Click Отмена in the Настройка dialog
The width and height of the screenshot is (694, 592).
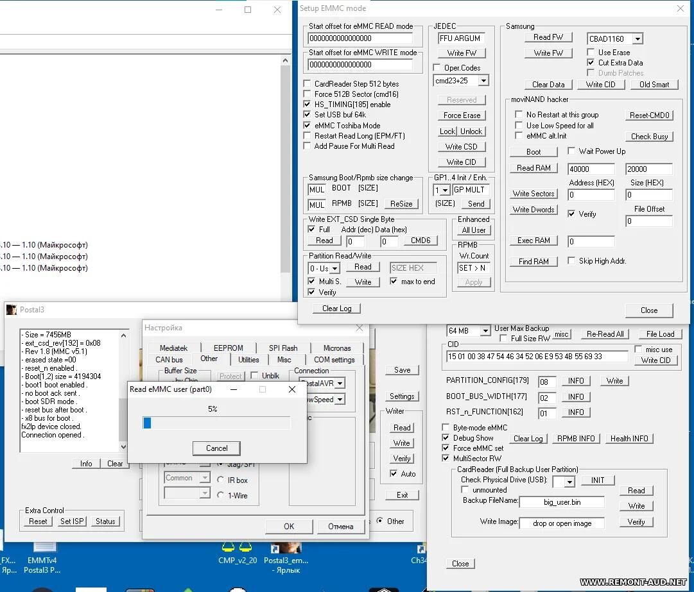[340, 526]
